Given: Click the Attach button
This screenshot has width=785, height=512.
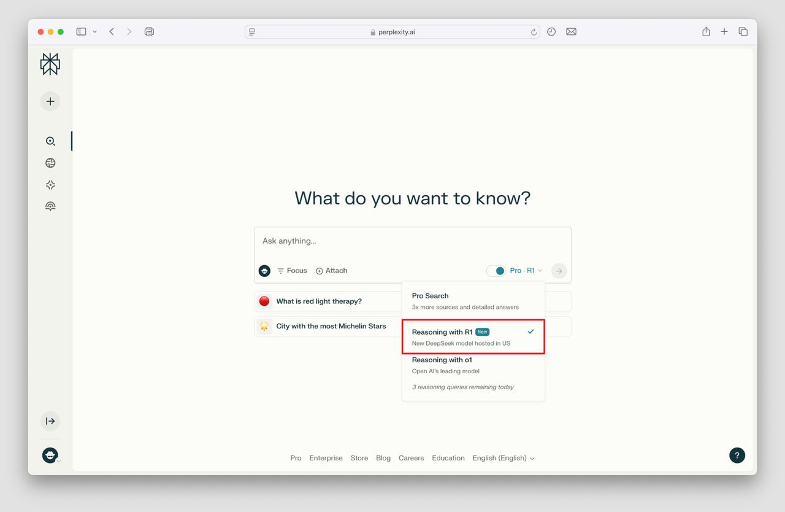Looking at the screenshot, I should point(331,271).
